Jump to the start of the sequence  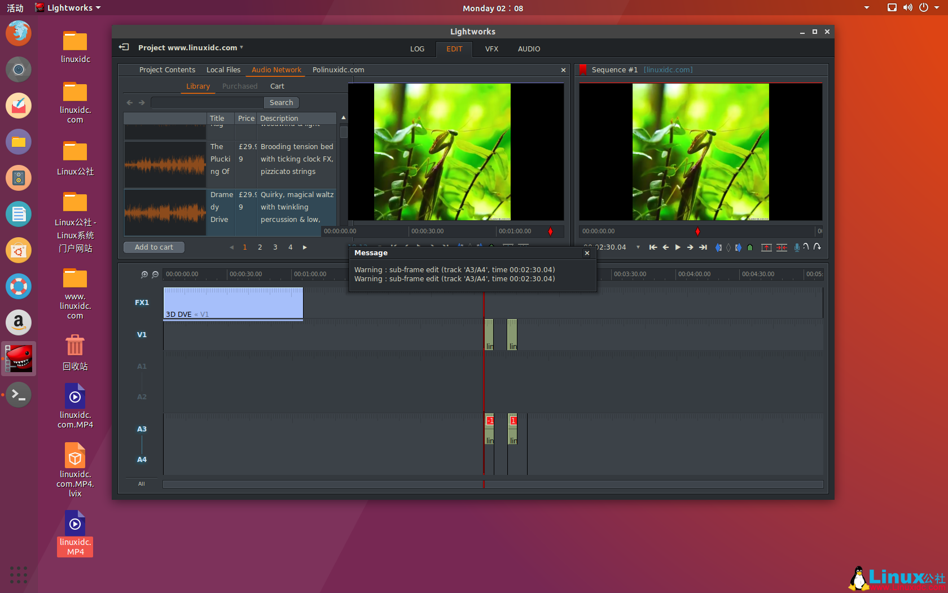pyautogui.click(x=653, y=247)
